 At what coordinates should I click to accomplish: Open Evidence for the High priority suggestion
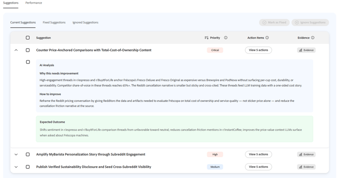pos(306,154)
